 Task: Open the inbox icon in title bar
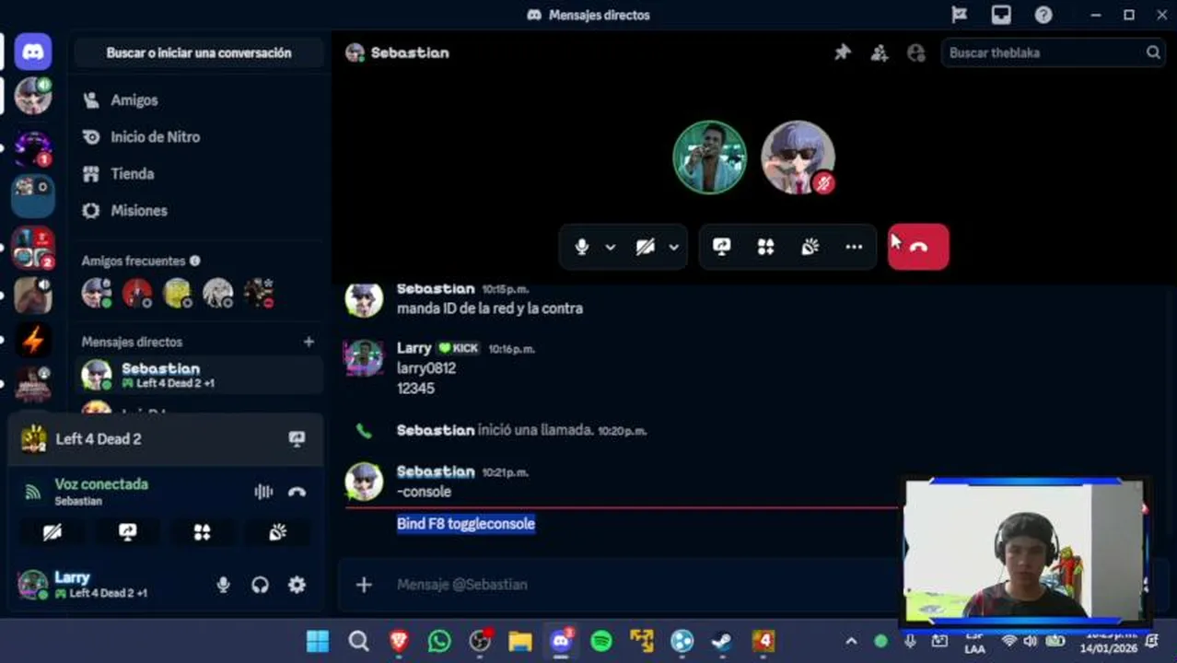[1001, 15]
